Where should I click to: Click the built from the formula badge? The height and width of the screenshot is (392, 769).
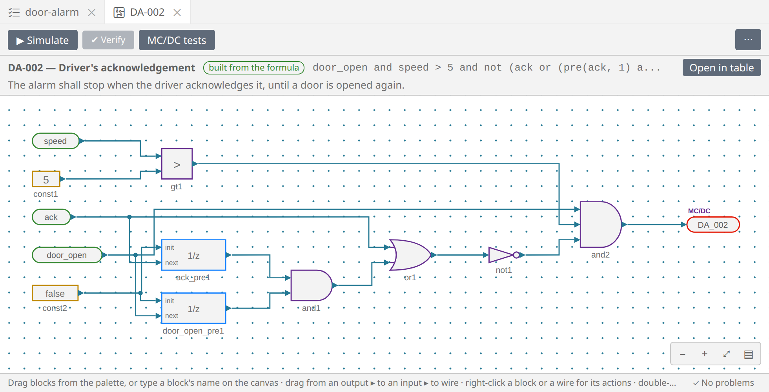click(254, 67)
